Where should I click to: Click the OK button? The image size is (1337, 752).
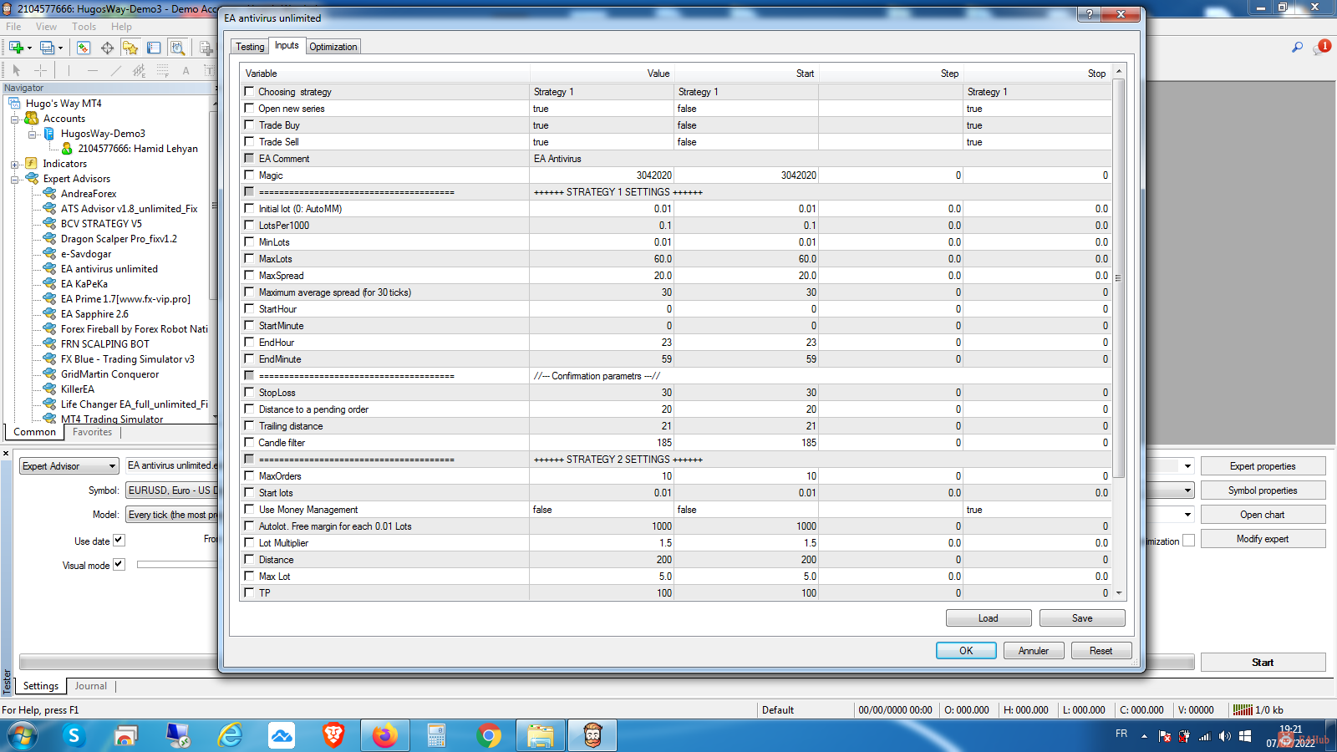tap(966, 651)
